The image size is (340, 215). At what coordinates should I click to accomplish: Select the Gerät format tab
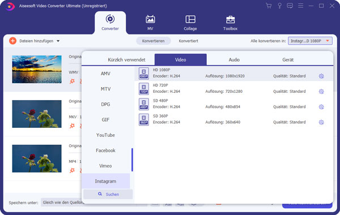coord(288,60)
